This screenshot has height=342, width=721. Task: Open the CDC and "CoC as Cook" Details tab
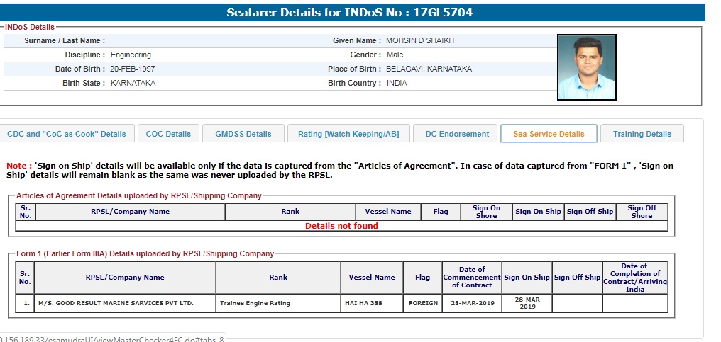pyautogui.click(x=67, y=134)
